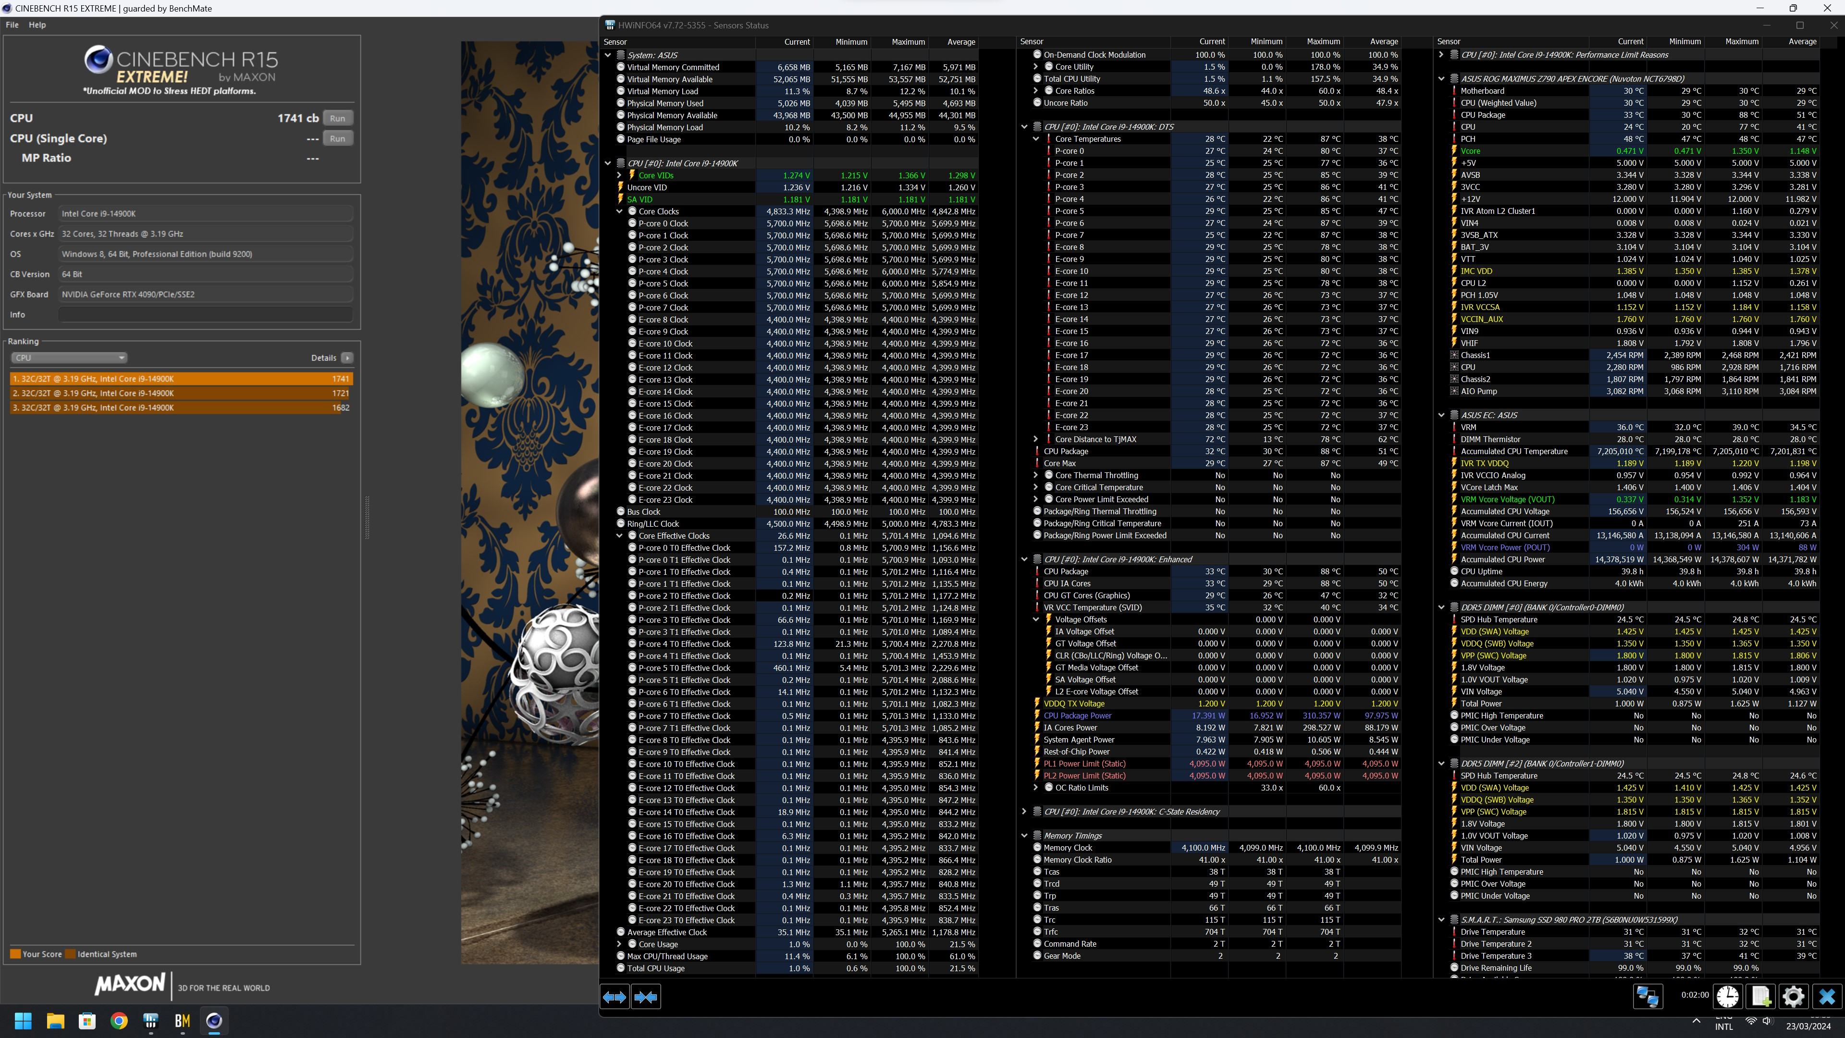This screenshot has height=1038, width=1845.
Task: Select PL1 Power Limit (Static) row
Action: pos(1210,764)
